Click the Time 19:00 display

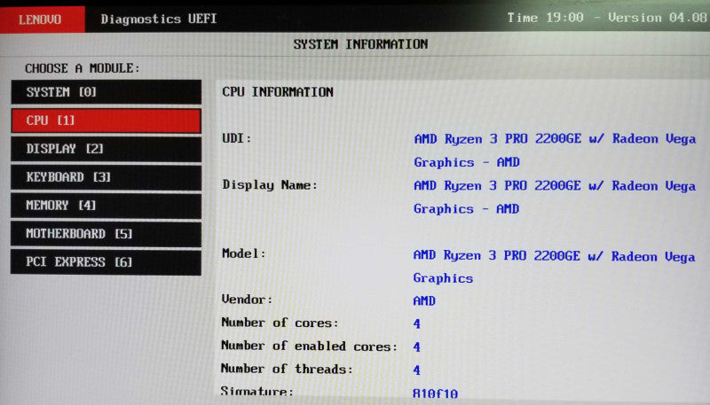[545, 18]
